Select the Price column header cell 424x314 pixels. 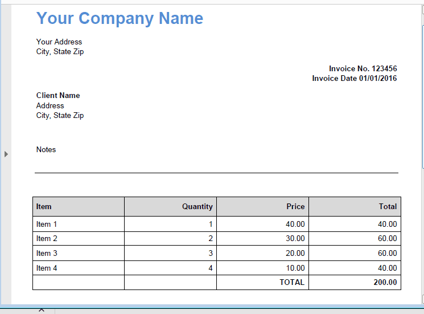[x=262, y=206]
